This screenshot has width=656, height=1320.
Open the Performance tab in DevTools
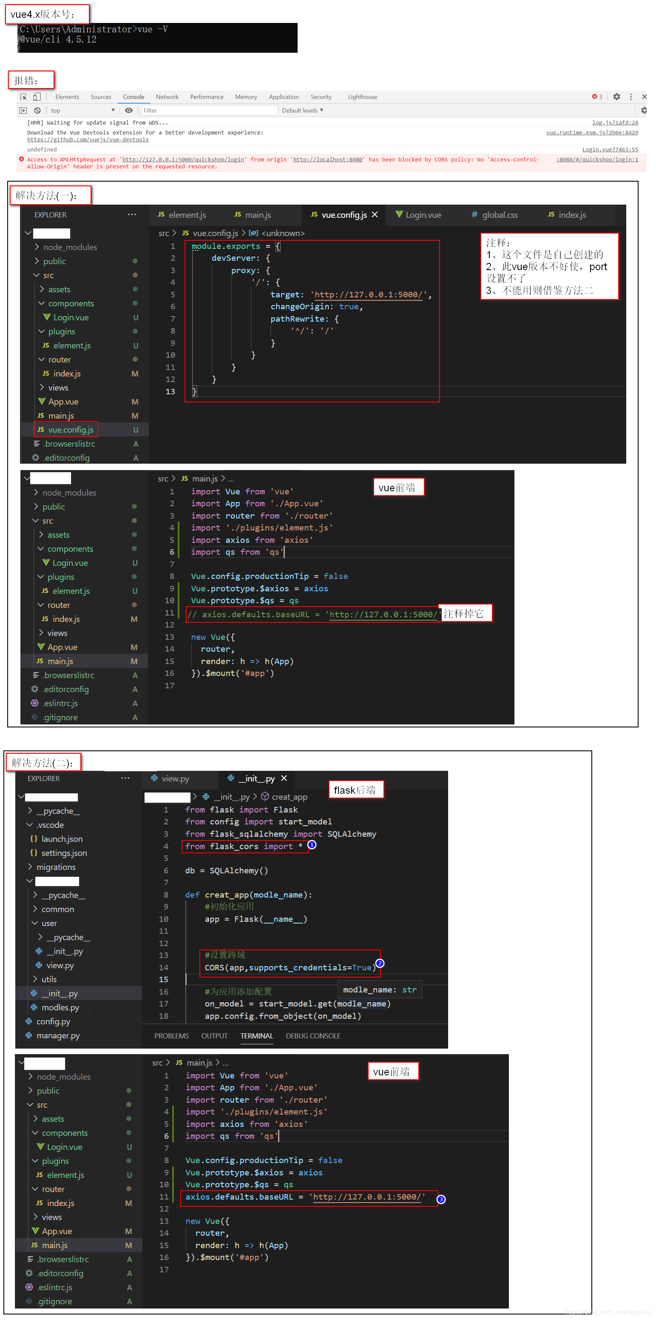pos(207,97)
